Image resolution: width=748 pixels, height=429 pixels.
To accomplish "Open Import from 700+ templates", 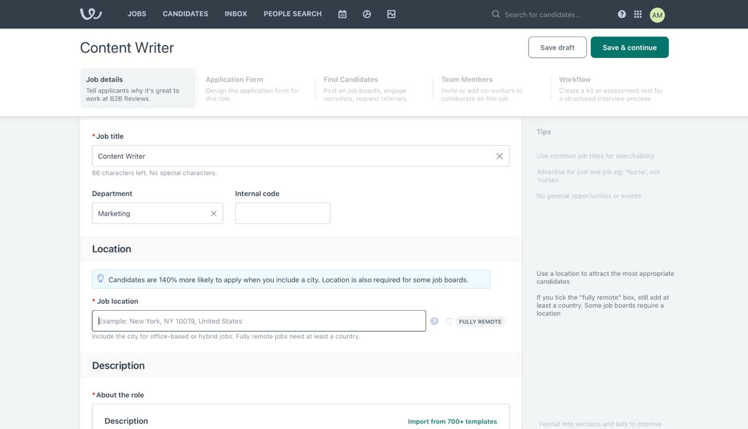I will [453, 421].
